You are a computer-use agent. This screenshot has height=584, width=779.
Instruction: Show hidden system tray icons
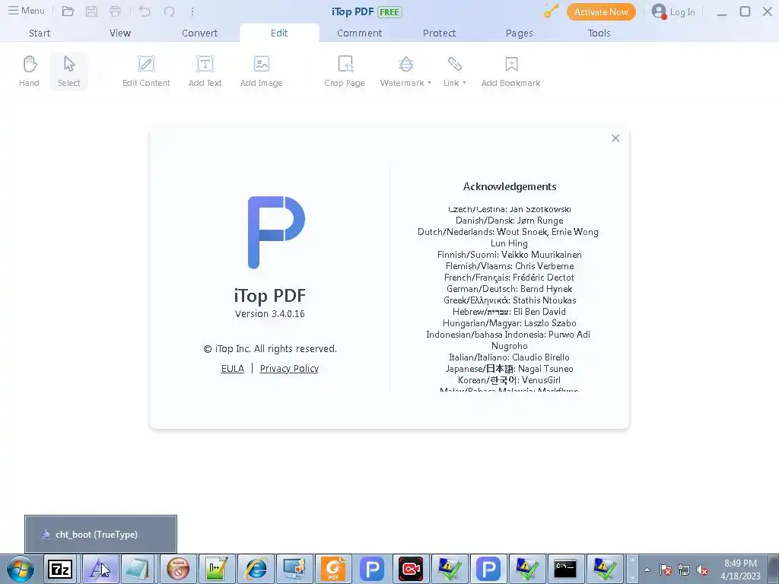pos(647,570)
